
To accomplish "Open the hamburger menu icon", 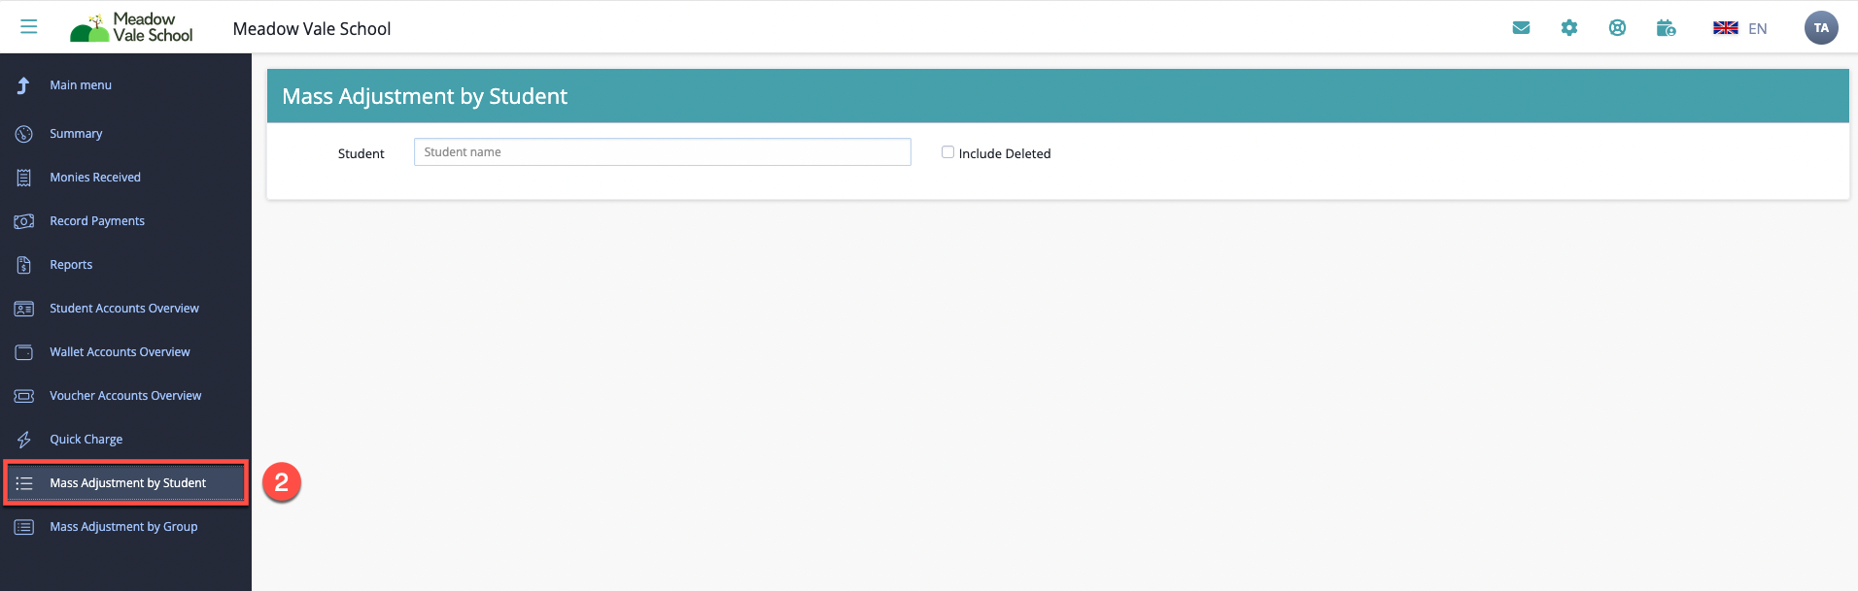I will (29, 27).
